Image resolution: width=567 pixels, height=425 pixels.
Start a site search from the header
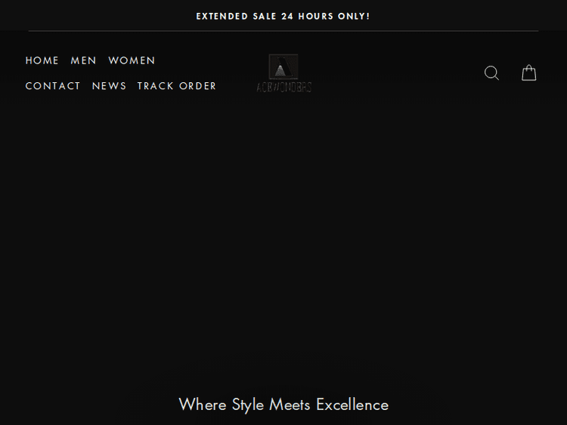pyautogui.click(x=491, y=73)
